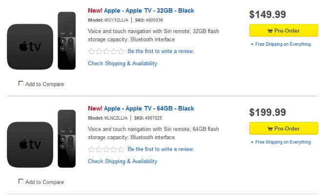Write the first review for 32GB Apple TV

coord(161,51)
